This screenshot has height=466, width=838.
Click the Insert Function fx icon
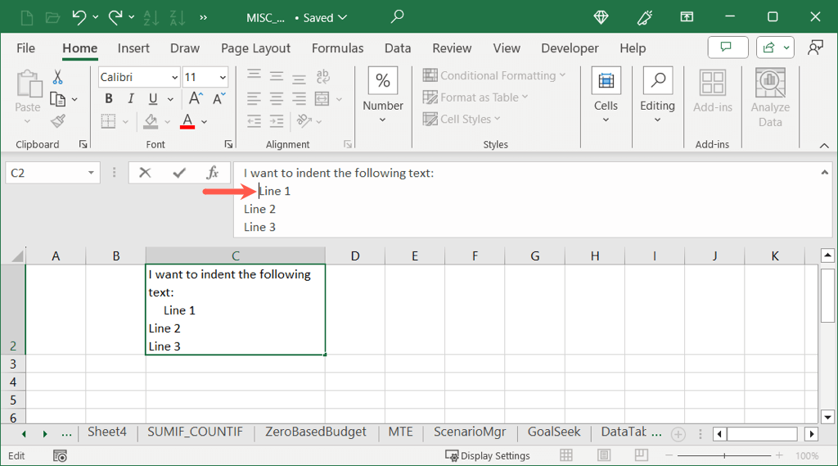click(x=213, y=173)
